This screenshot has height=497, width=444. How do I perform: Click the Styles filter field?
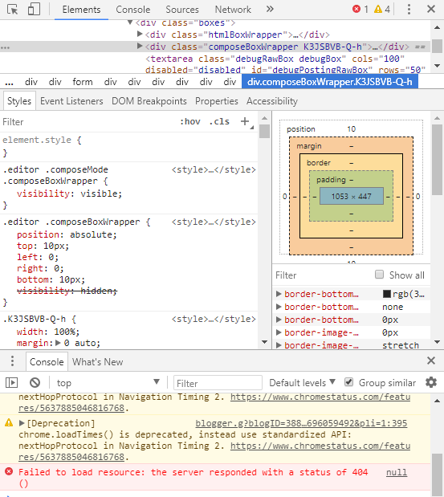89,122
